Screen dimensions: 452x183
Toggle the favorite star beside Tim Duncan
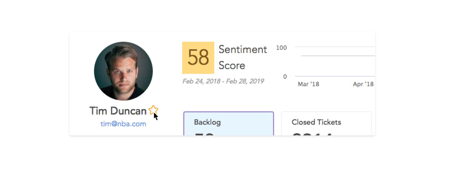153,110
